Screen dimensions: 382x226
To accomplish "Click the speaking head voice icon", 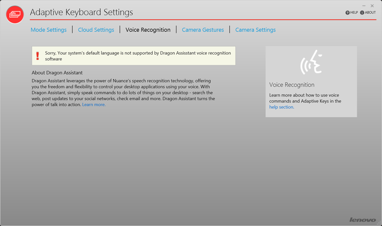I will 311,62.
